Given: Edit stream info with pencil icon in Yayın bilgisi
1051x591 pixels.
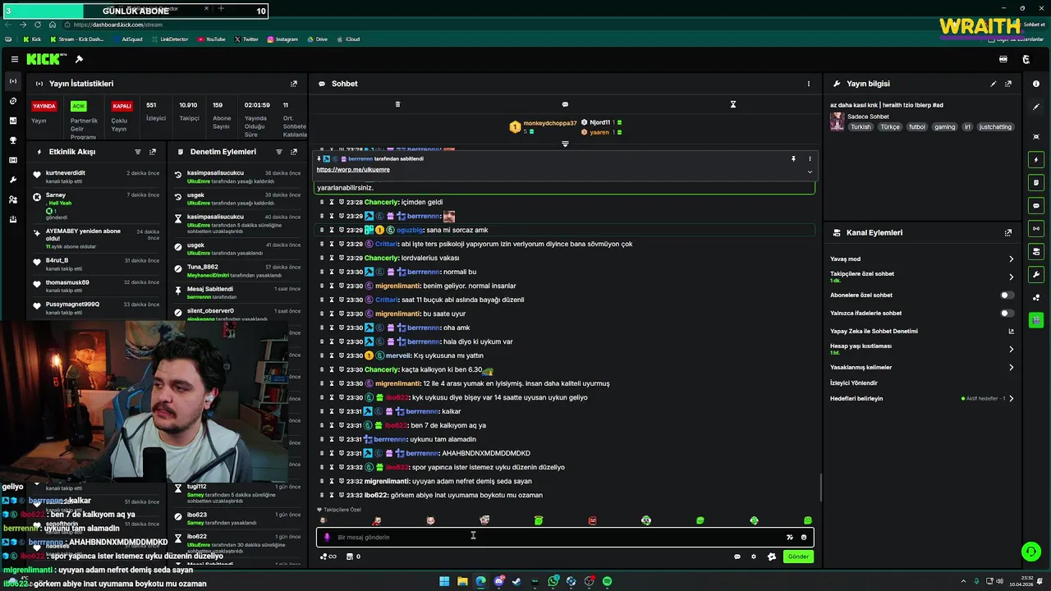Looking at the screenshot, I should pyautogui.click(x=994, y=84).
